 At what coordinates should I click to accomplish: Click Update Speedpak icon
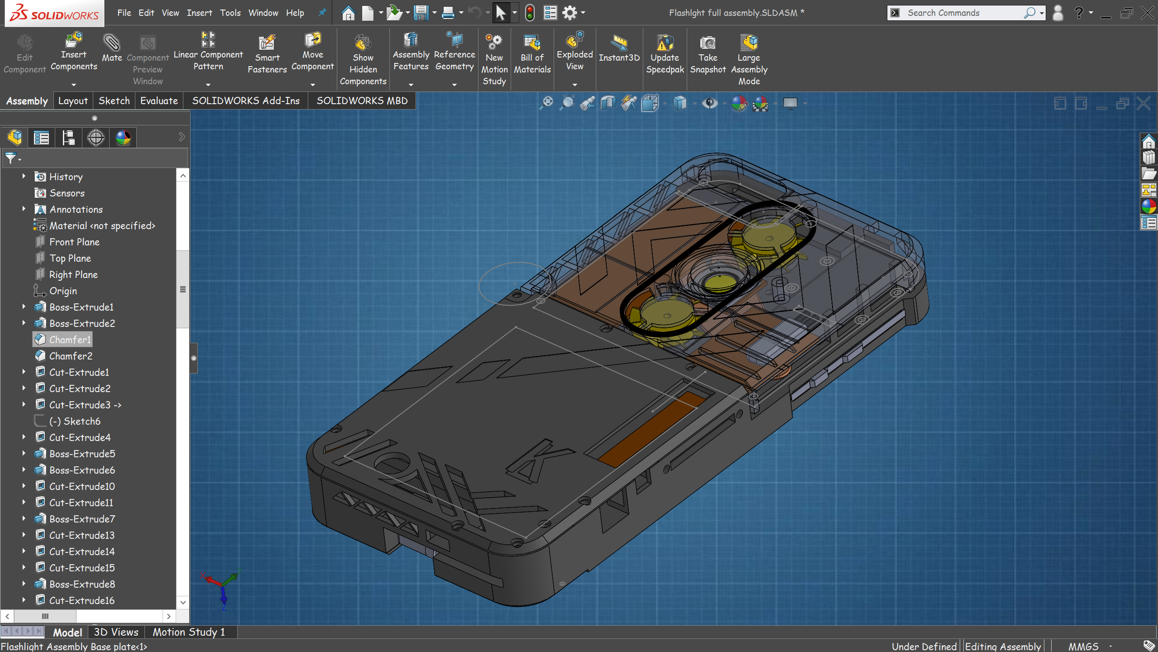point(665,43)
